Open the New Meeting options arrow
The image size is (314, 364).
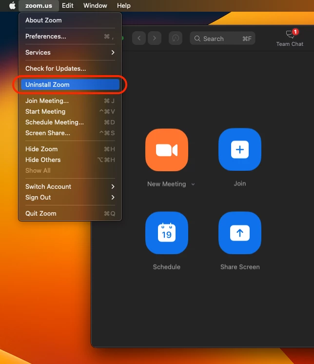pyautogui.click(x=193, y=184)
